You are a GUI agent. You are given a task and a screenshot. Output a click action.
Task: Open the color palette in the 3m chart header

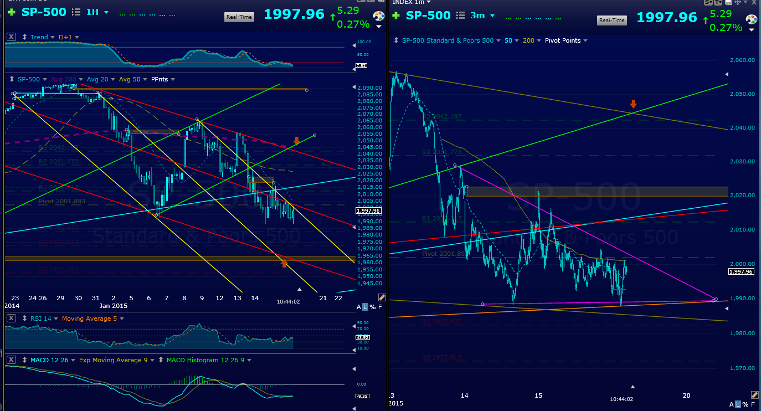tap(752, 20)
